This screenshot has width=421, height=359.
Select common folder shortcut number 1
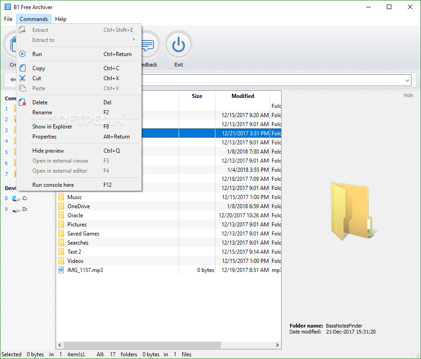click(x=6, y=109)
